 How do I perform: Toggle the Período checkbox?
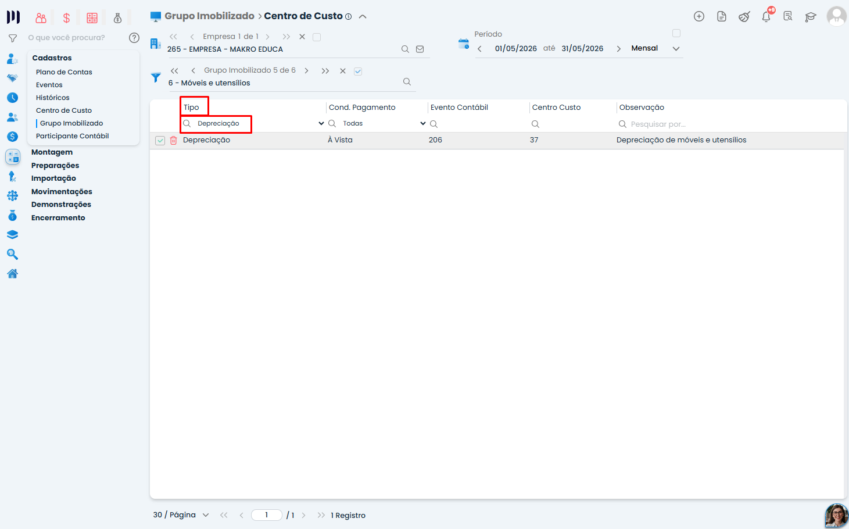coord(676,33)
